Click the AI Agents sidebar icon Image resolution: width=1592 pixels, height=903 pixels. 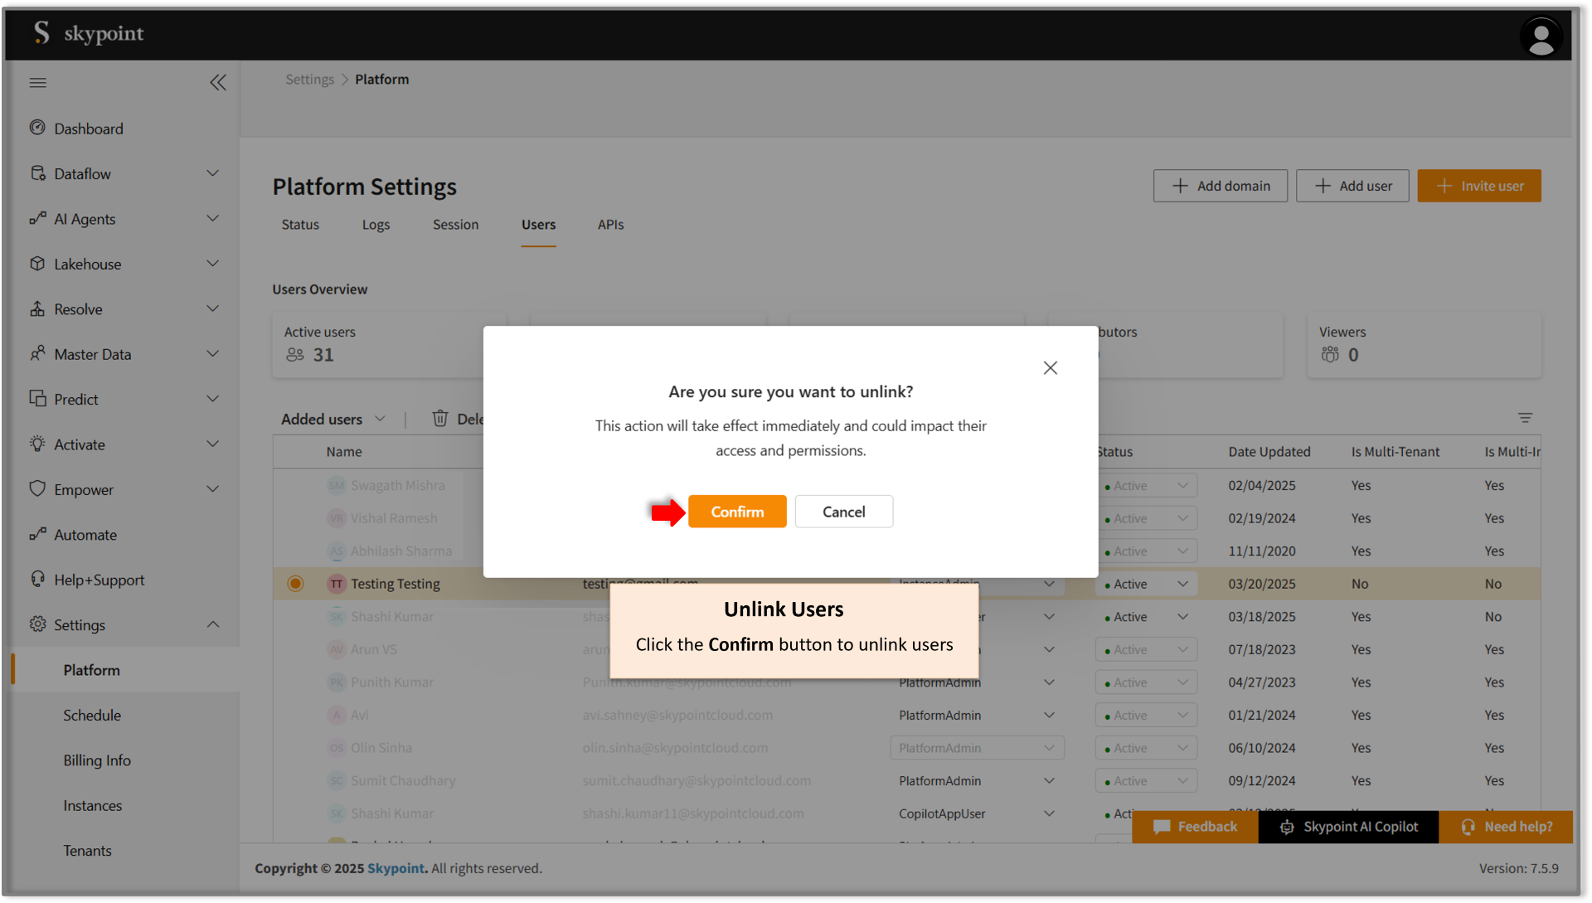(x=38, y=219)
